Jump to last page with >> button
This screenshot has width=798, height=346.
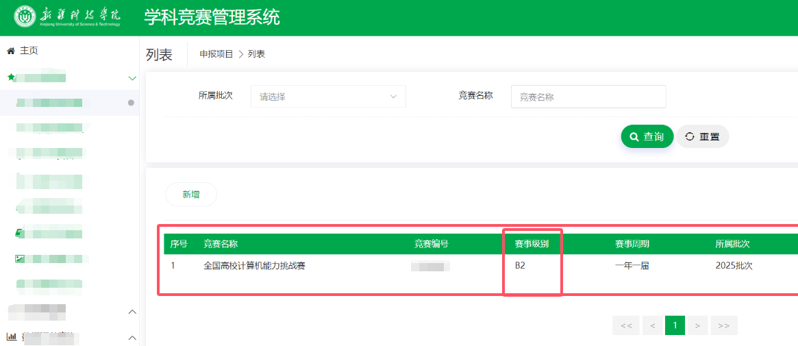[x=724, y=325]
